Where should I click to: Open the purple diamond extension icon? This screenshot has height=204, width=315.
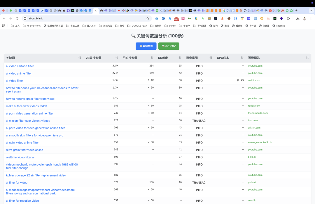[x=281, y=18]
